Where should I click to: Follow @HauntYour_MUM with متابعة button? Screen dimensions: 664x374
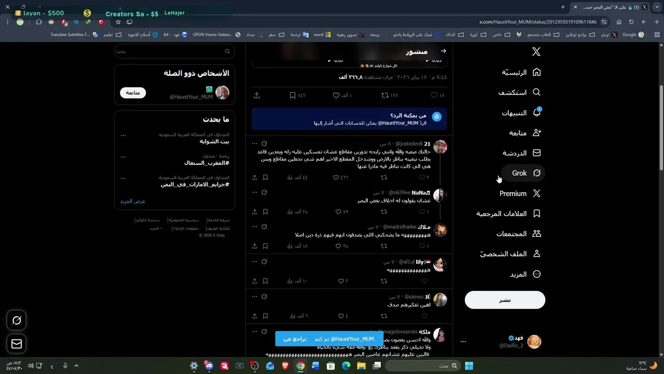pos(133,92)
